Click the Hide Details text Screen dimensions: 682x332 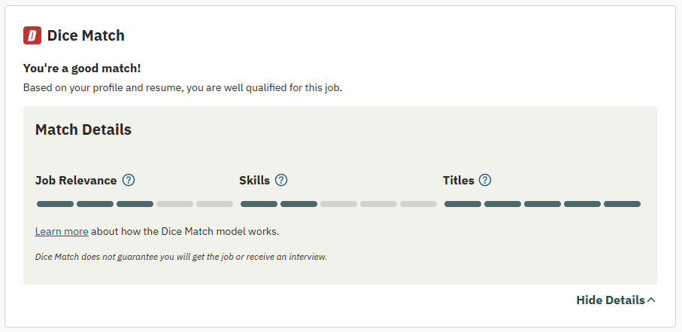click(x=610, y=300)
